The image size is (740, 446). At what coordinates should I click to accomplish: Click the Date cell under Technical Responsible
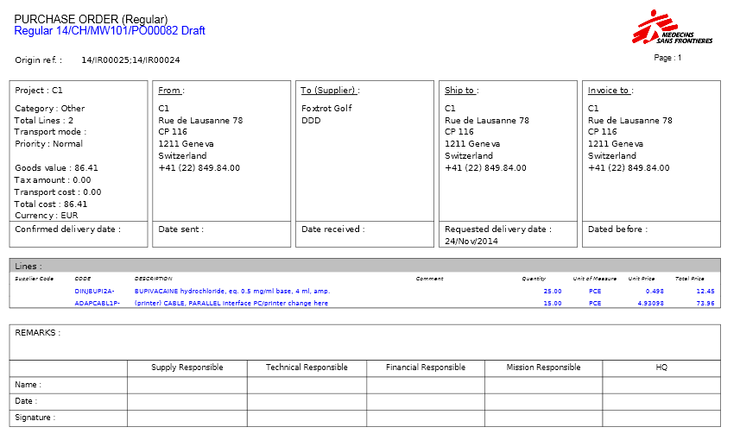307,401
